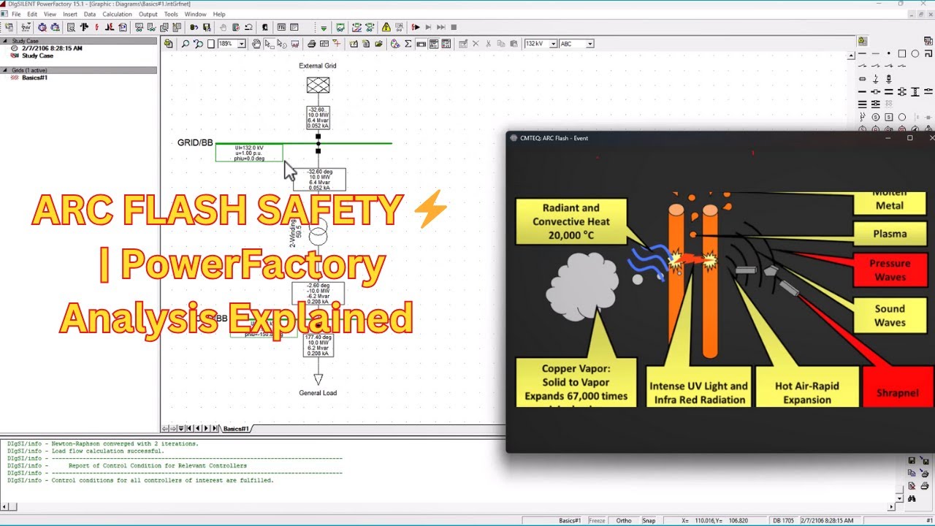Viewport: 935px width, 526px height.
Task: Click the zoom back magnifier icon
Action: tap(198, 44)
